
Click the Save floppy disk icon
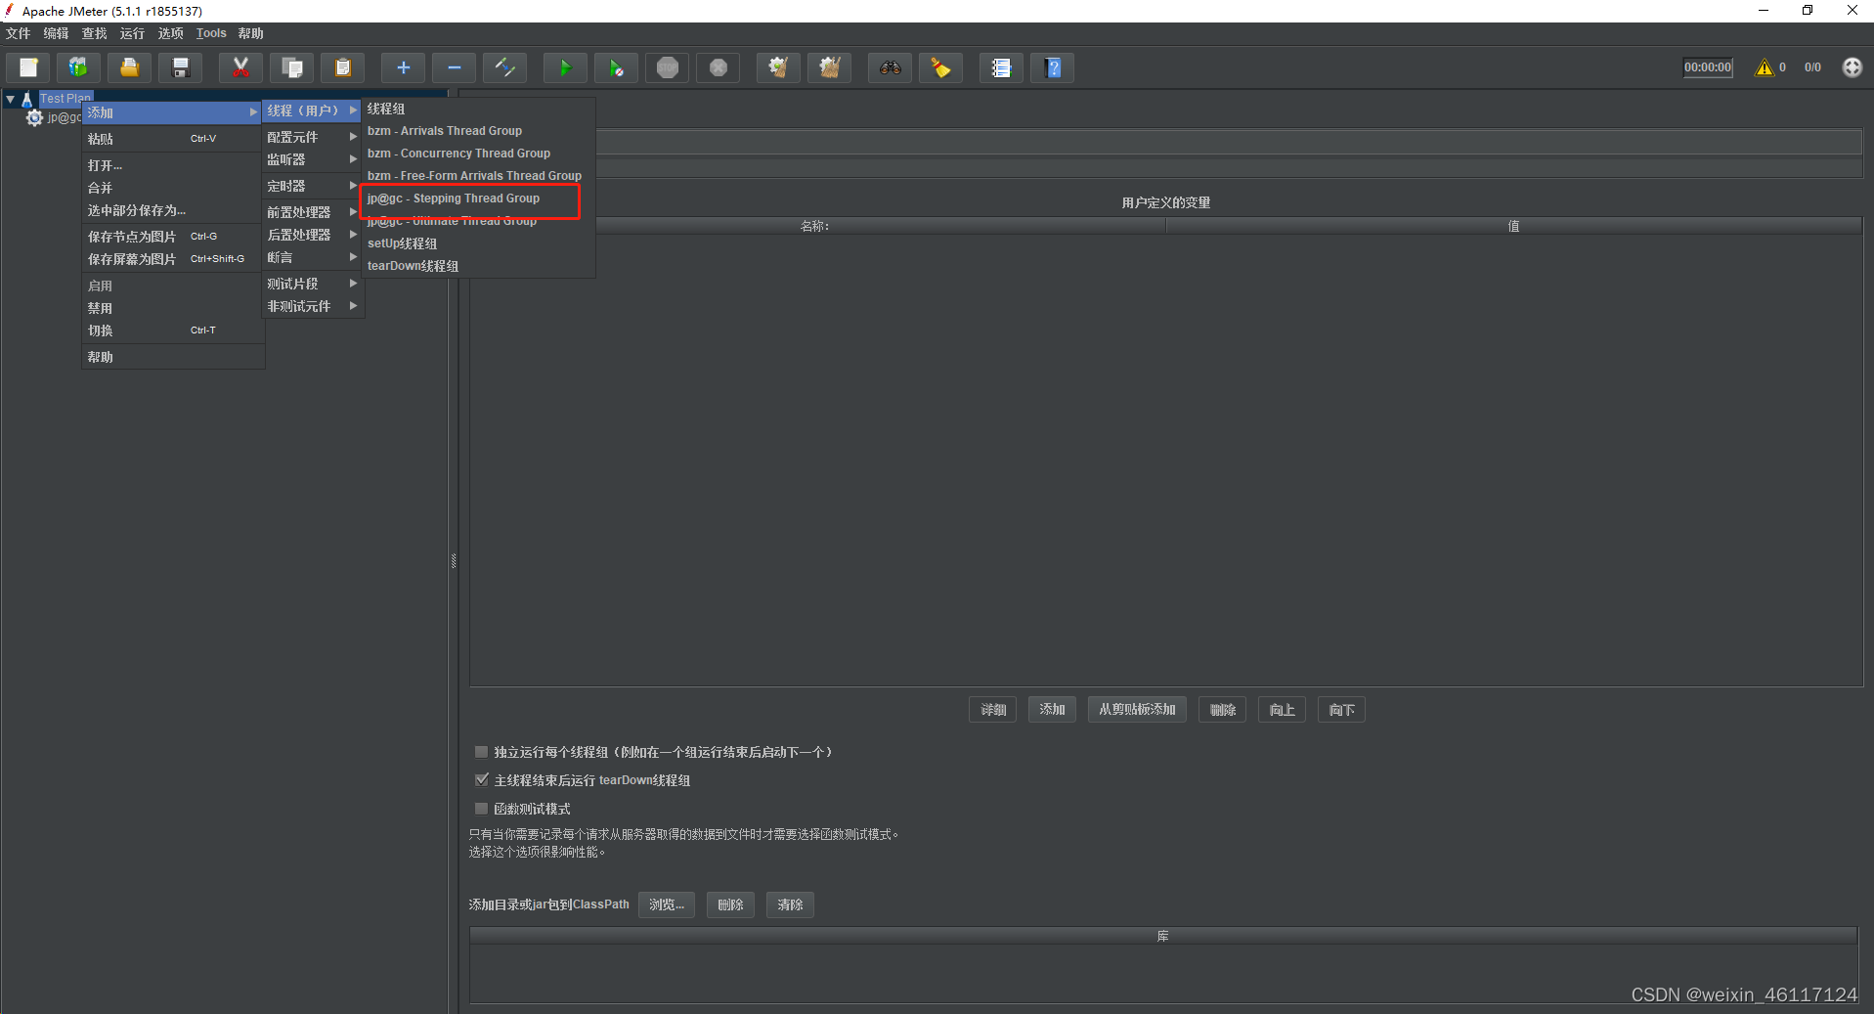(x=181, y=67)
